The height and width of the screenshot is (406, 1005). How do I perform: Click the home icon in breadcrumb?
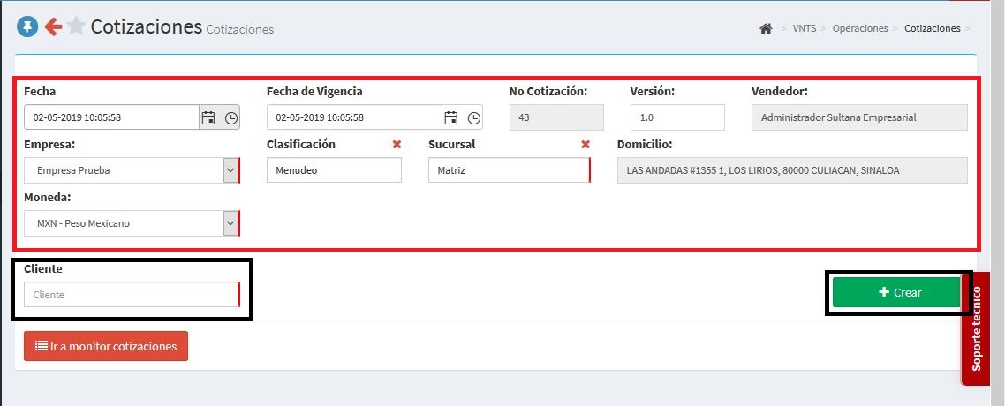pyautogui.click(x=766, y=29)
